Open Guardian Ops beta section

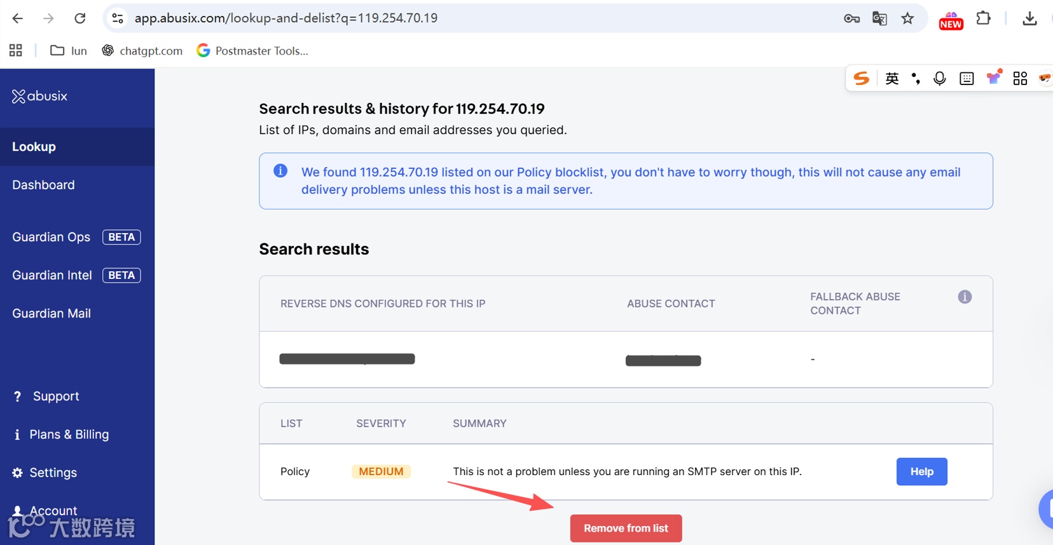(52, 237)
